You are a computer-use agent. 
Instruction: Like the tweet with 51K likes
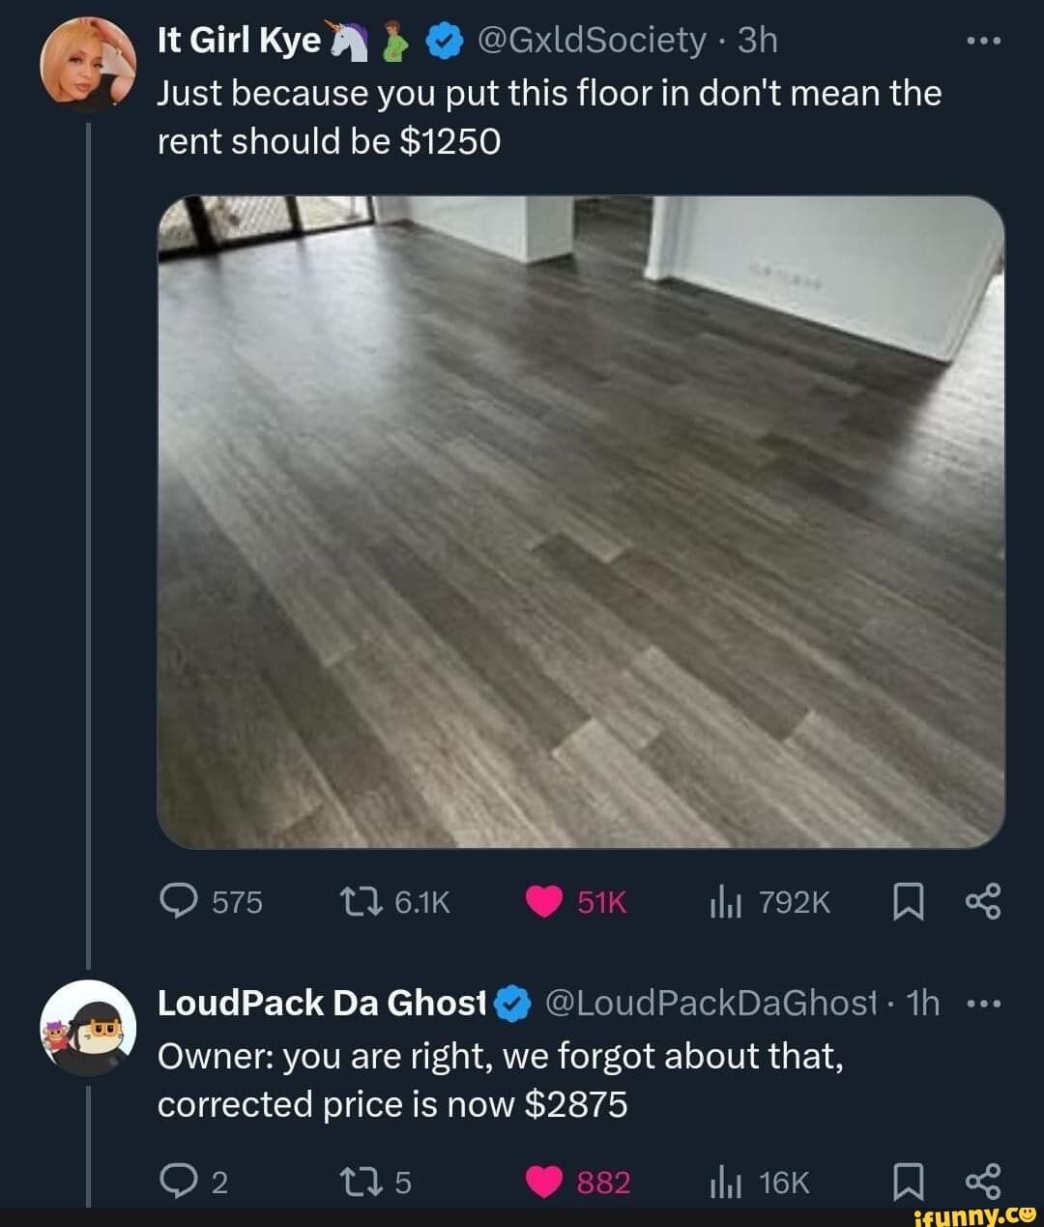[x=545, y=902]
